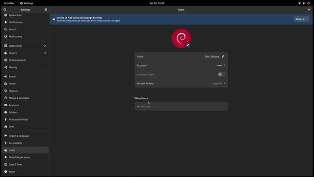Click the lock icon in the unlock banner

pyautogui.click(x=53, y=19)
